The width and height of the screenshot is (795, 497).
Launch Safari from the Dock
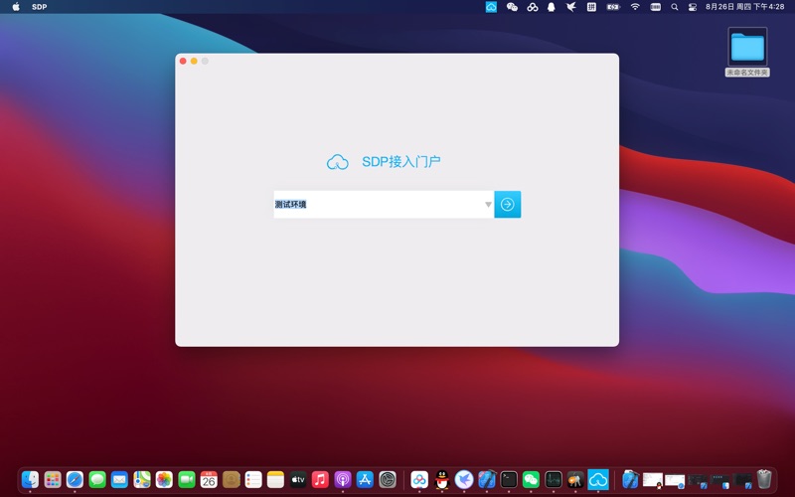75,479
